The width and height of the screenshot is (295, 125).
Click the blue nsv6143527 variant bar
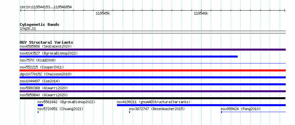coord(129,57)
